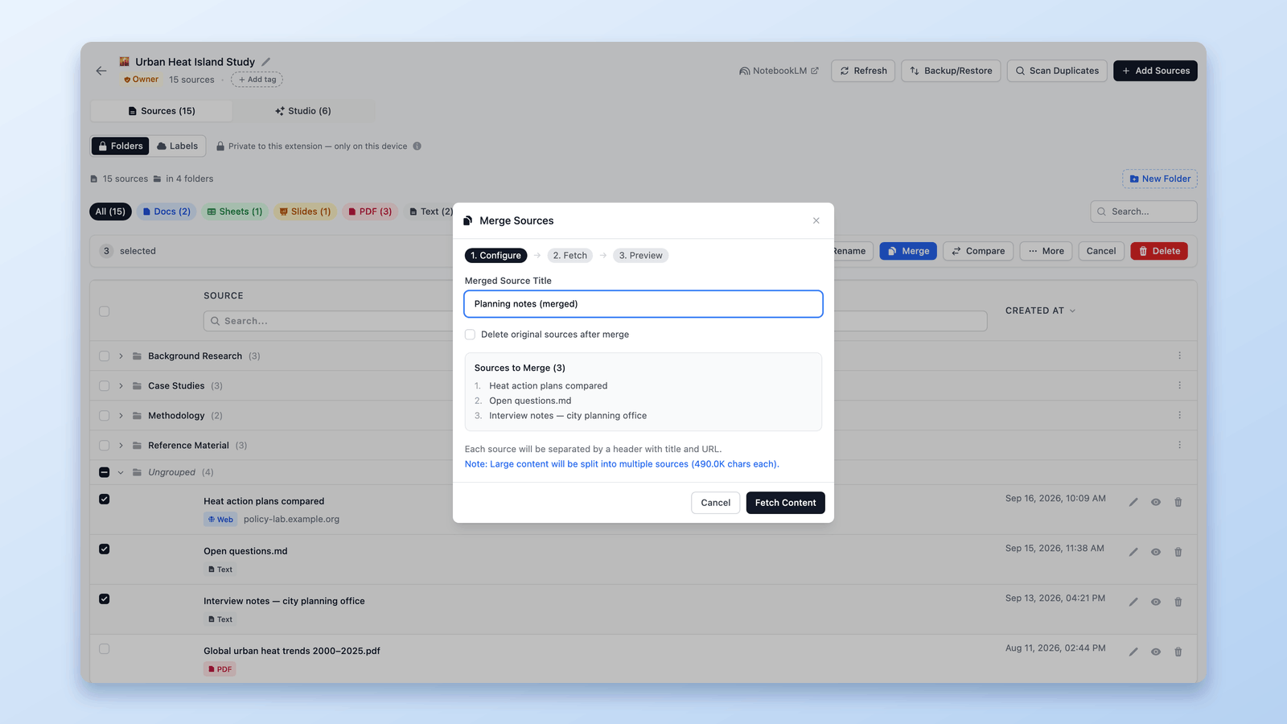Click the Refresh button
Viewport: 1287px width, 724px height.
(x=863, y=71)
